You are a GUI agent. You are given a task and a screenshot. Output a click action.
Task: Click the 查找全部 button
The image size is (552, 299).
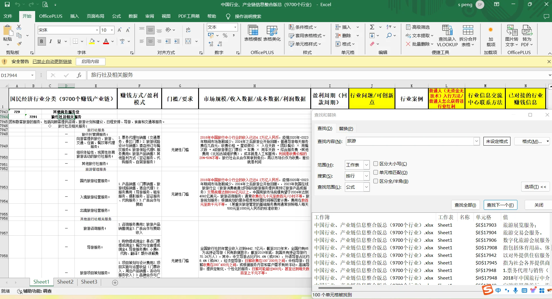tap(465, 205)
